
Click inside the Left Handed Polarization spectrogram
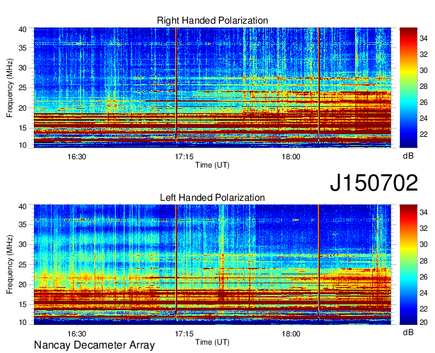click(x=212, y=265)
